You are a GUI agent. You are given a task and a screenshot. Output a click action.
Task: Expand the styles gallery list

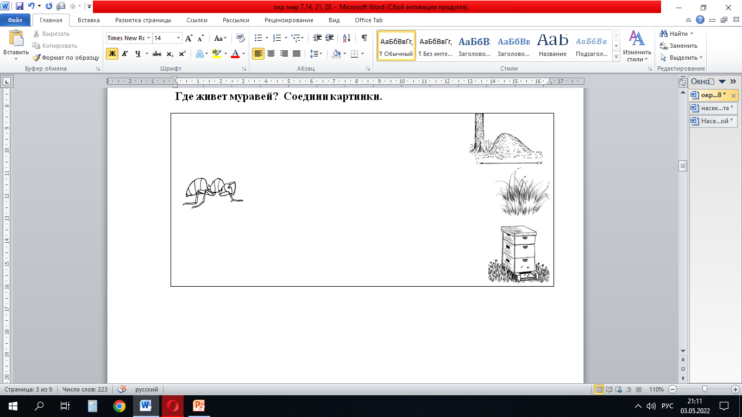pos(616,57)
